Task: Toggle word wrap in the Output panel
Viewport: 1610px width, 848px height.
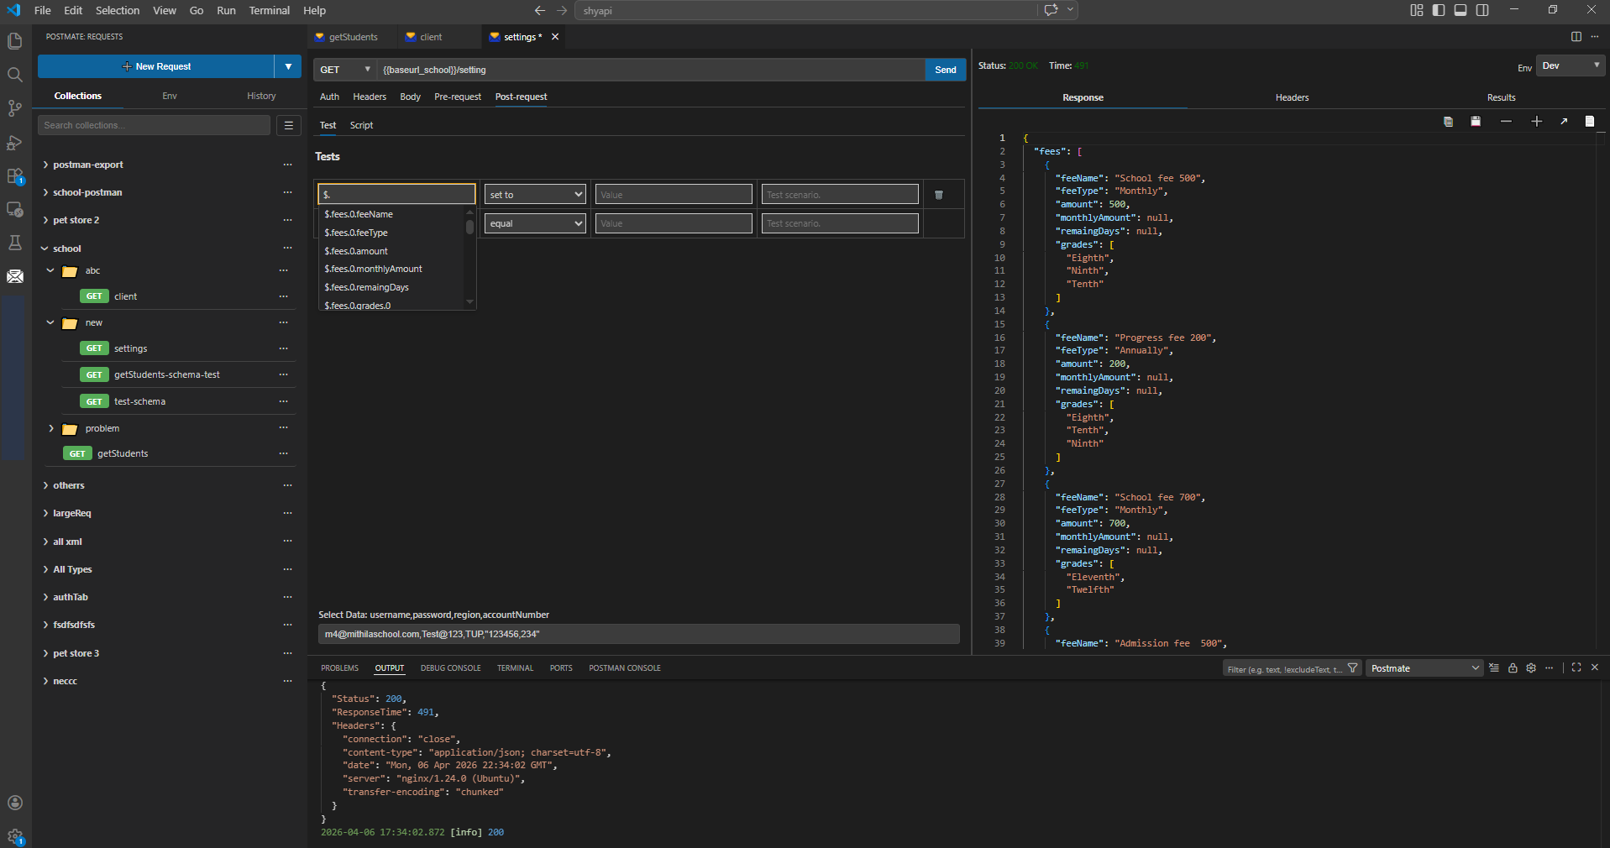Action: coord(1494,667)
